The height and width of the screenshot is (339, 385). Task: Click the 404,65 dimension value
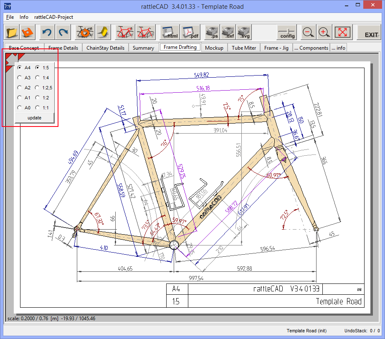click(125, 268)
